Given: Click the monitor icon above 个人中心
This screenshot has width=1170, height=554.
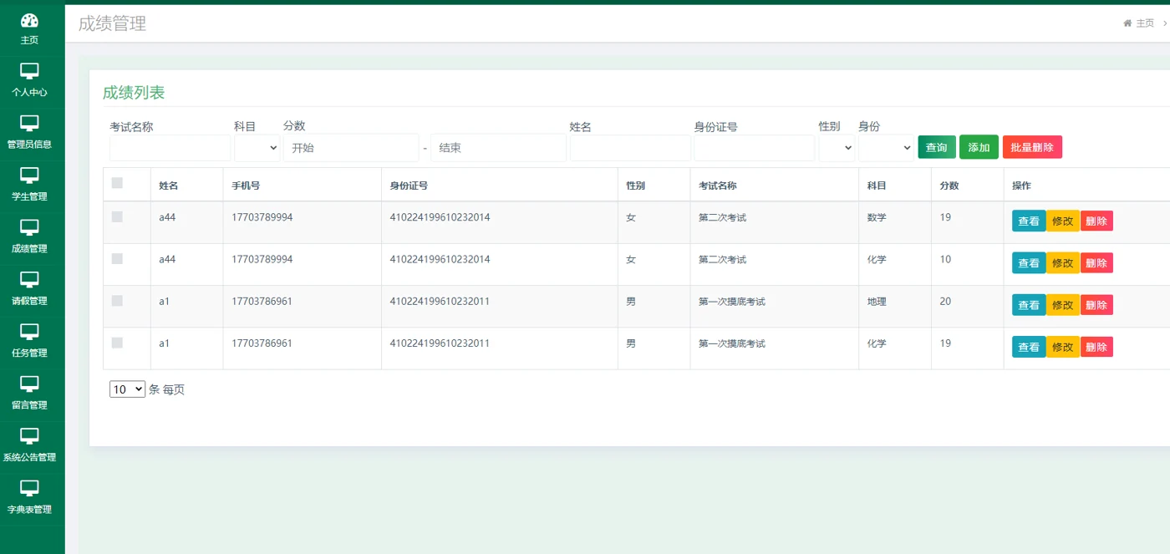Looking at the screenshot, I should [29, 71].
